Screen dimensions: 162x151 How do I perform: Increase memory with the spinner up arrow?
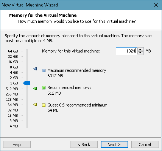coord(140,49)
